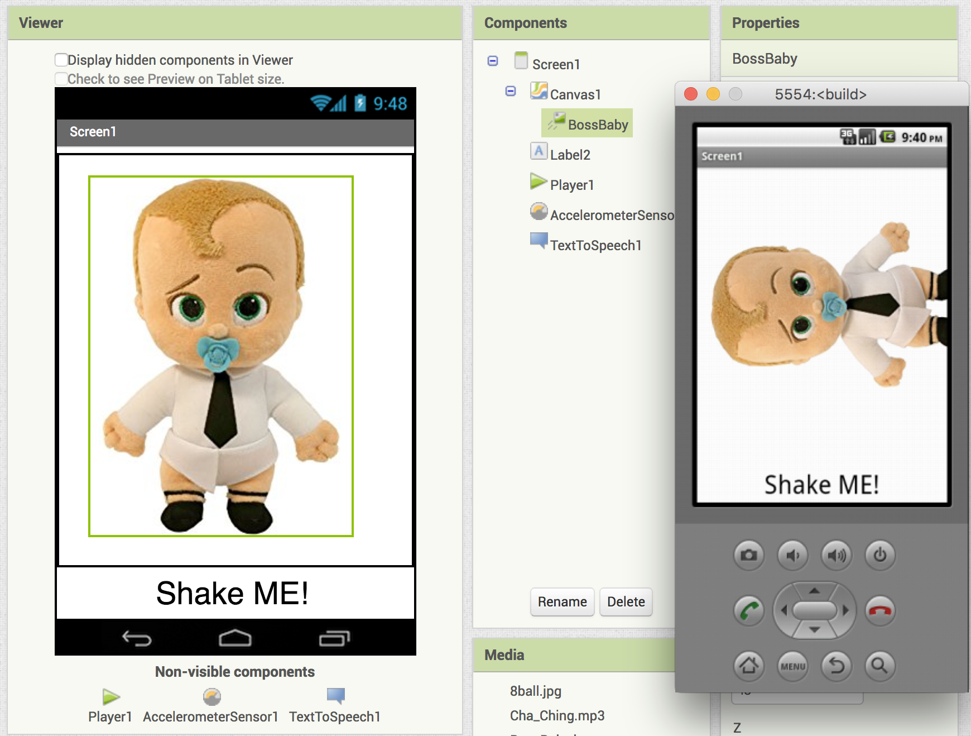
Task: Select the BossBaby image sprite in Viewer
Action: pos(221,356)
